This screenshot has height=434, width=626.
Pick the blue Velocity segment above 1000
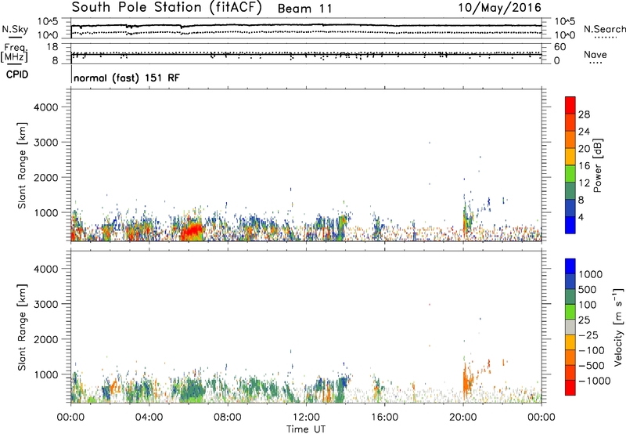pyautogui.click(x=570, y=266)
